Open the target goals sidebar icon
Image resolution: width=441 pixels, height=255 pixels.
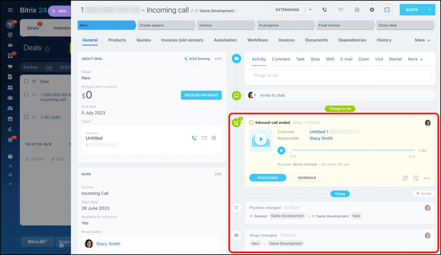tap(10, 35)
